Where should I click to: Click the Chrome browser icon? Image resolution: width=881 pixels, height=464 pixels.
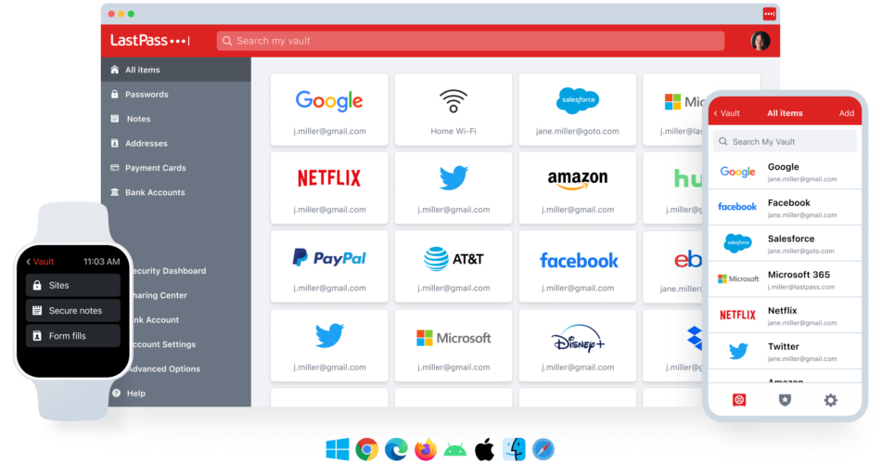coord(367,450)
